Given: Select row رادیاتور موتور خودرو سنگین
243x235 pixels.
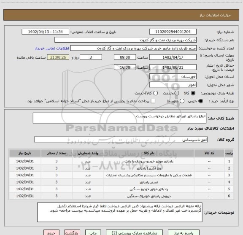Looking at the screenshot, I should 121,189.
